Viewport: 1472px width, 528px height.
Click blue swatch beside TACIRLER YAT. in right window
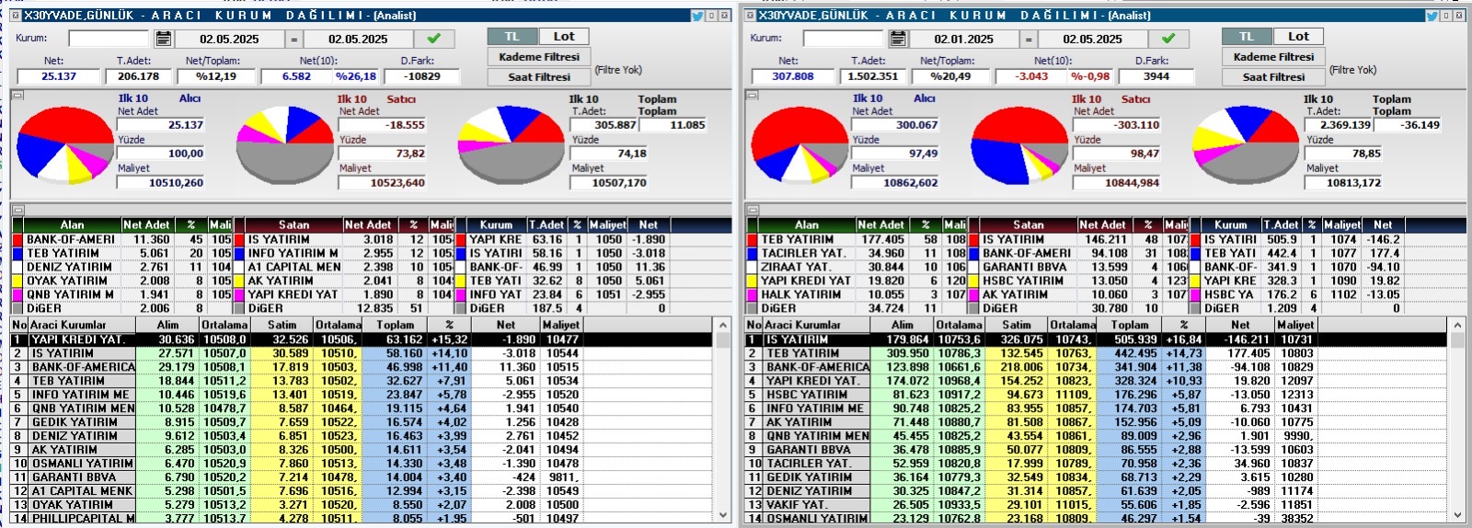(x=753, y=253)
